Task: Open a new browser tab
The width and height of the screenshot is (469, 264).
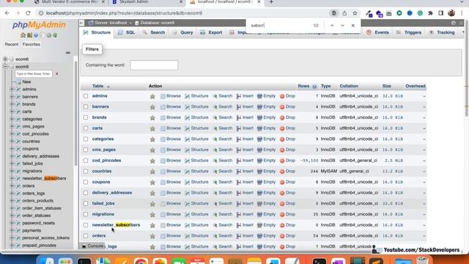Action: tap(271, 2)
